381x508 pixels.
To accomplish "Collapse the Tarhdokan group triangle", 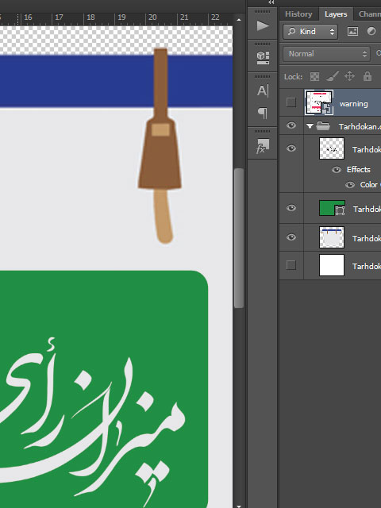I will (x=310, y=126).
